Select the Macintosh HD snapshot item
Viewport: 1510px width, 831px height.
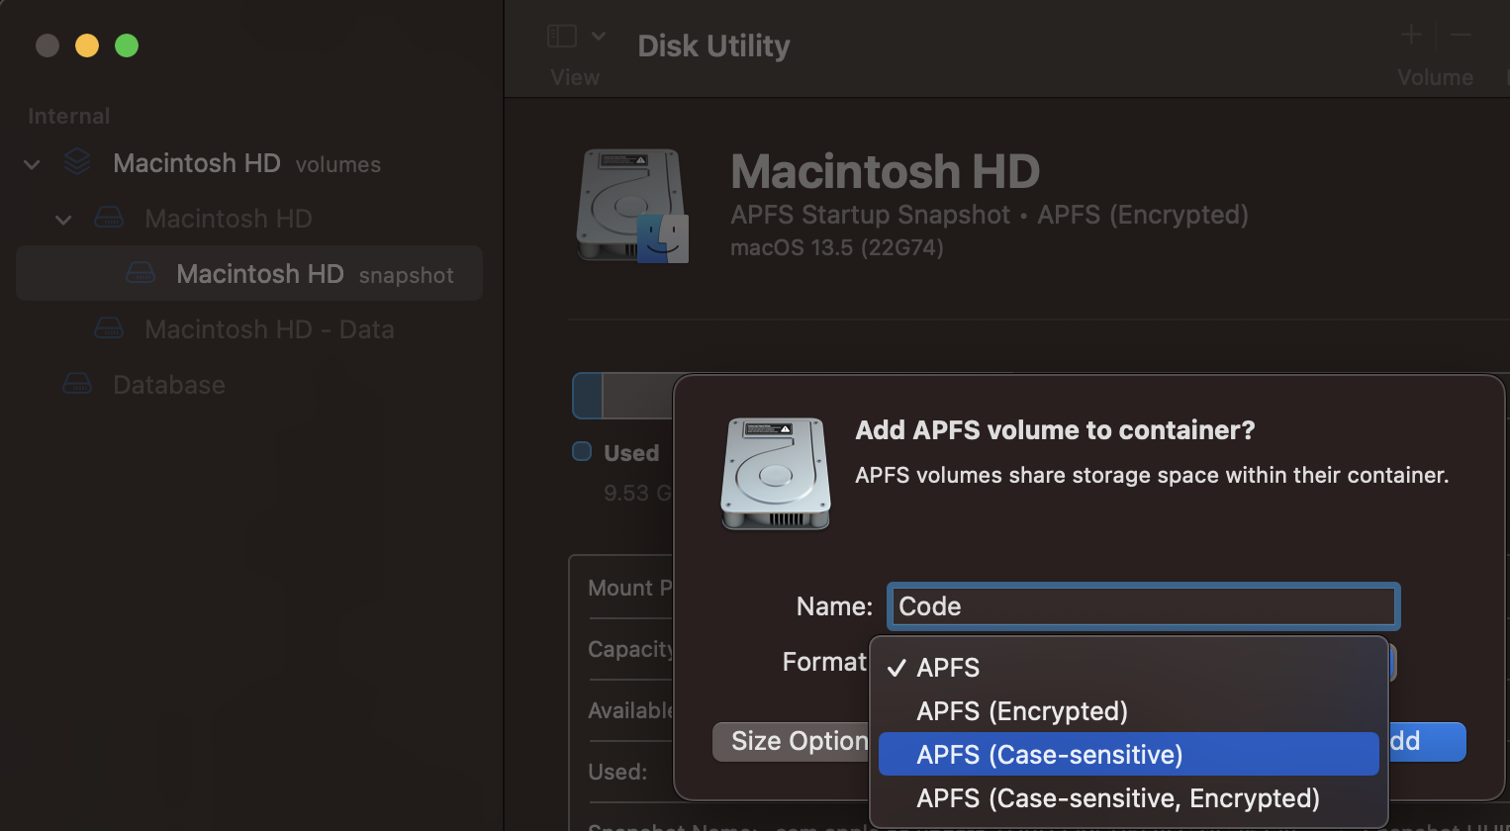[259, 274]
